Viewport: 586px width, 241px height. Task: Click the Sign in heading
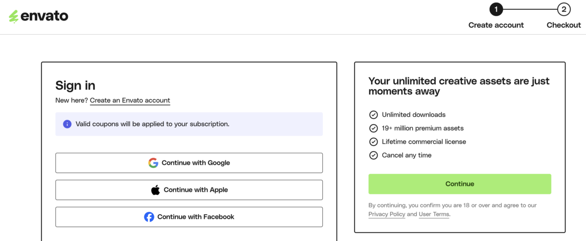pos(75,86)
